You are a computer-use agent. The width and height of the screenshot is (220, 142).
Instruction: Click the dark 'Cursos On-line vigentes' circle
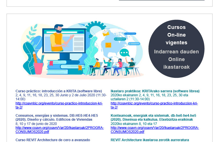pos(176,49)
